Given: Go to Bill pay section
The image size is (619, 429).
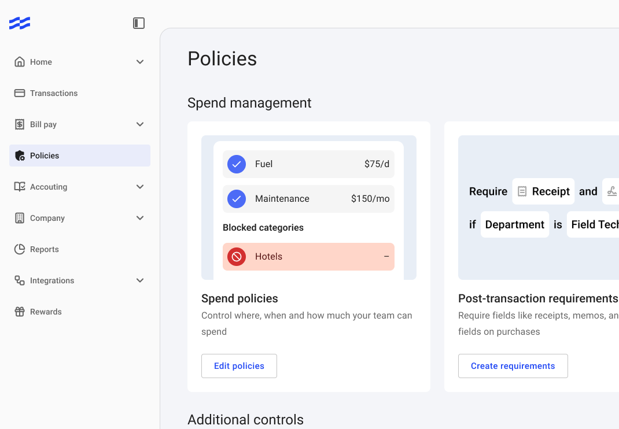Looking at the screenshot, I should point(80,124).
